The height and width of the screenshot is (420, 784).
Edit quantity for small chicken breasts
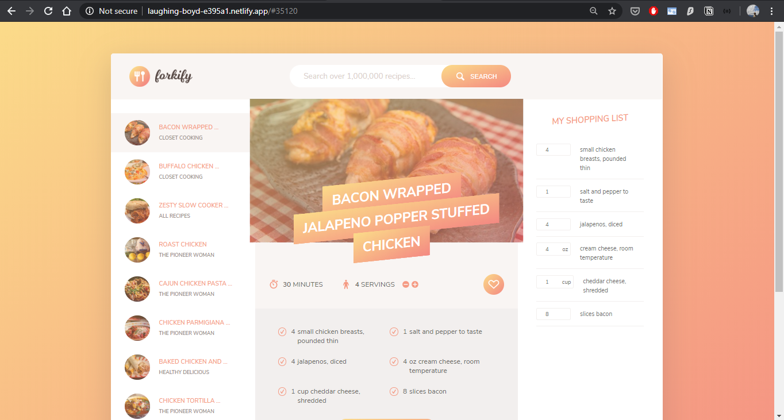[554, 149]
